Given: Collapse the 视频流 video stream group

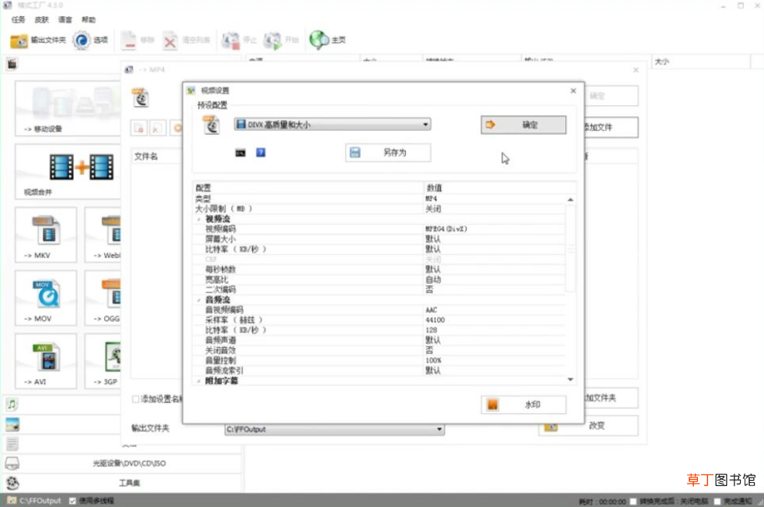Looking at the screenshot, I should tap(199, 219).
